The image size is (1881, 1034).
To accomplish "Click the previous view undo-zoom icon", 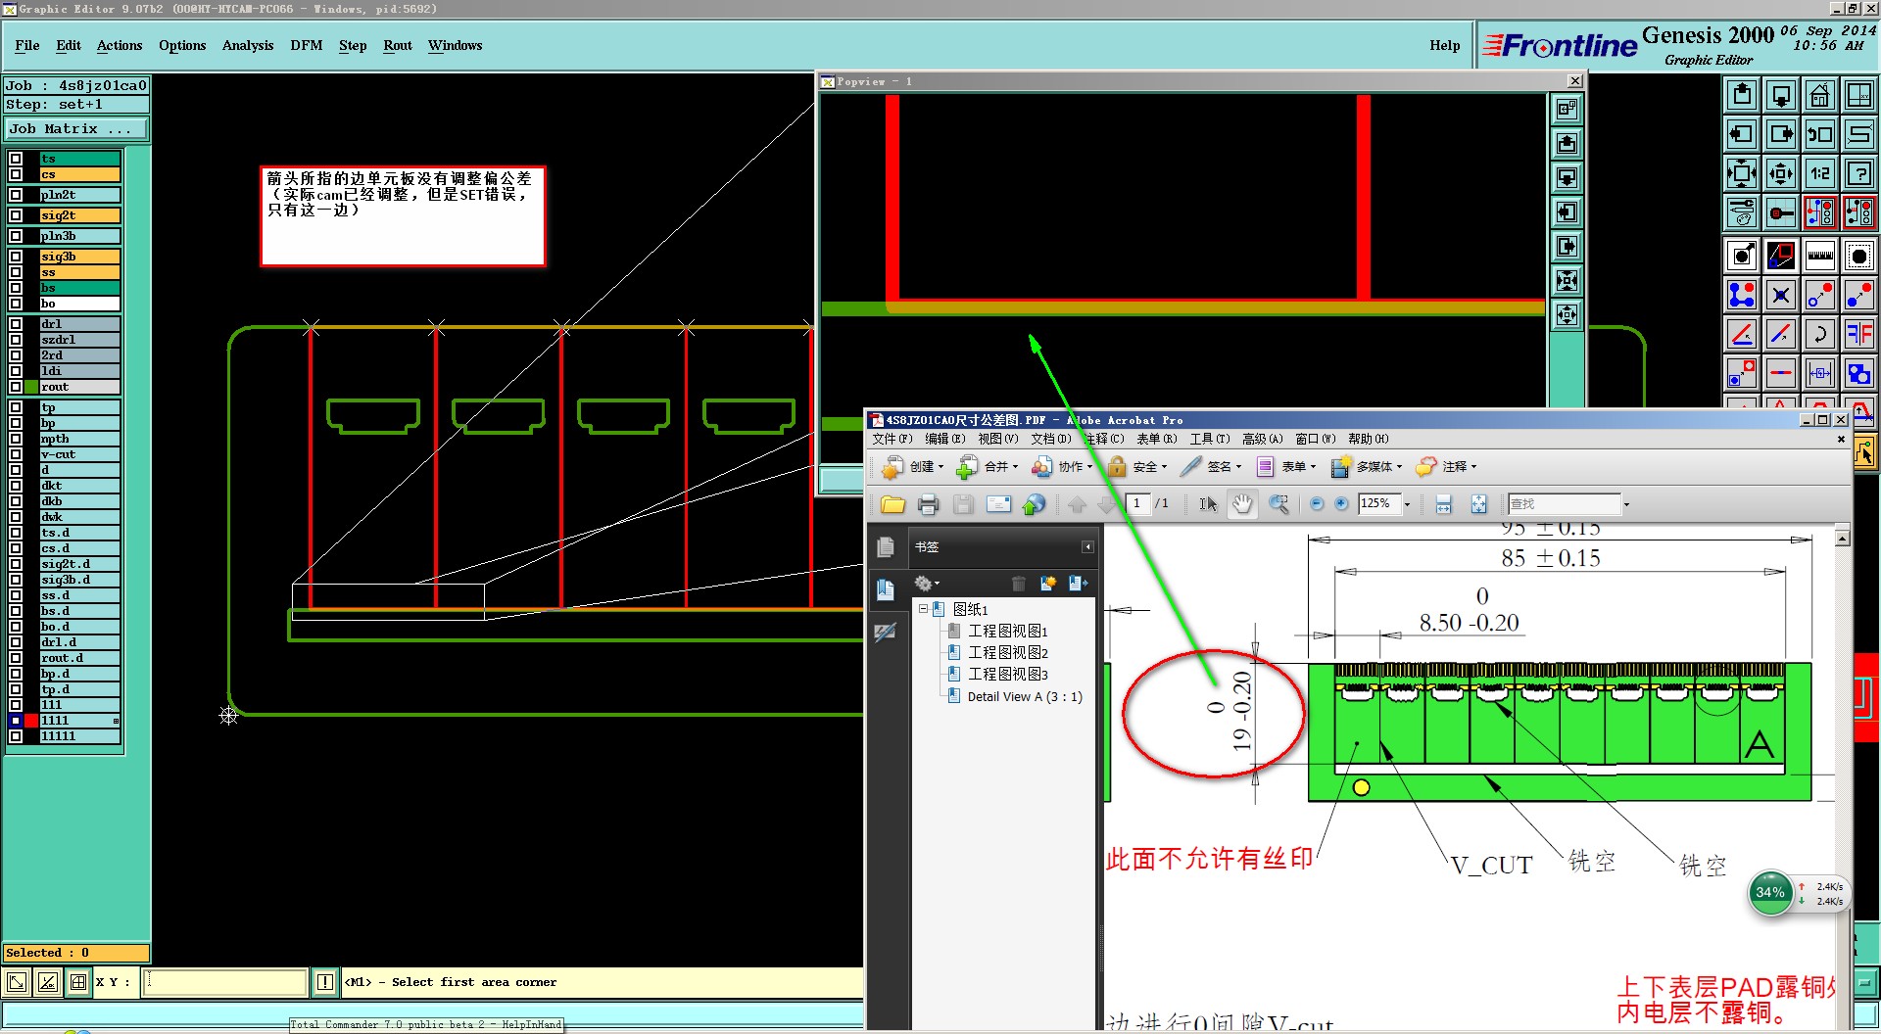I will pos(1820,134).
